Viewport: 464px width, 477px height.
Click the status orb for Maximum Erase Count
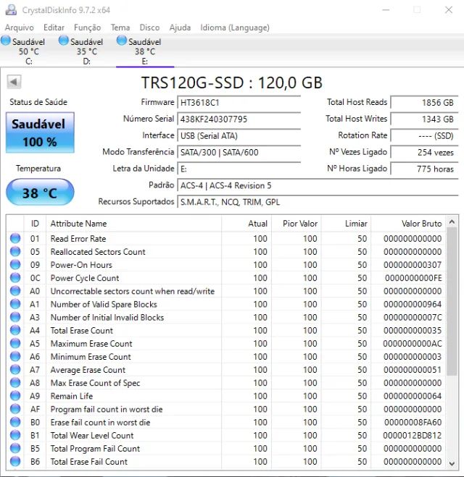pyautogui.click(x=15, y=343)
